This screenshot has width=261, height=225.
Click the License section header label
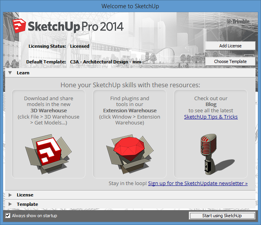[25, 195]
